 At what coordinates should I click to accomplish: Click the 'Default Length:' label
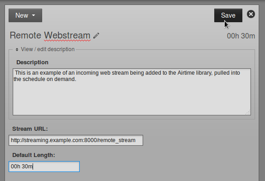pyautogui.click(x=34, y=155)
